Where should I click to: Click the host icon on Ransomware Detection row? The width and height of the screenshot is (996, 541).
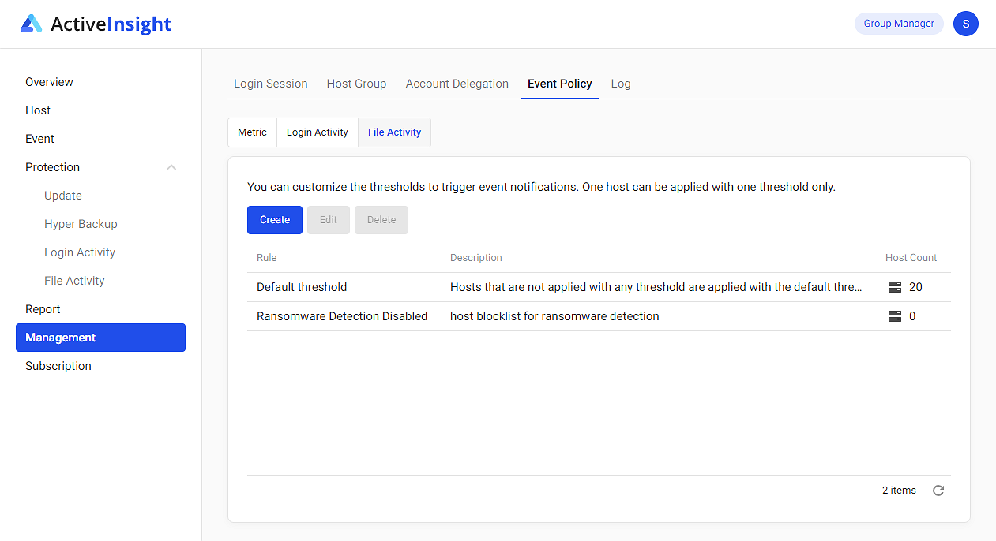coord(893,315)
